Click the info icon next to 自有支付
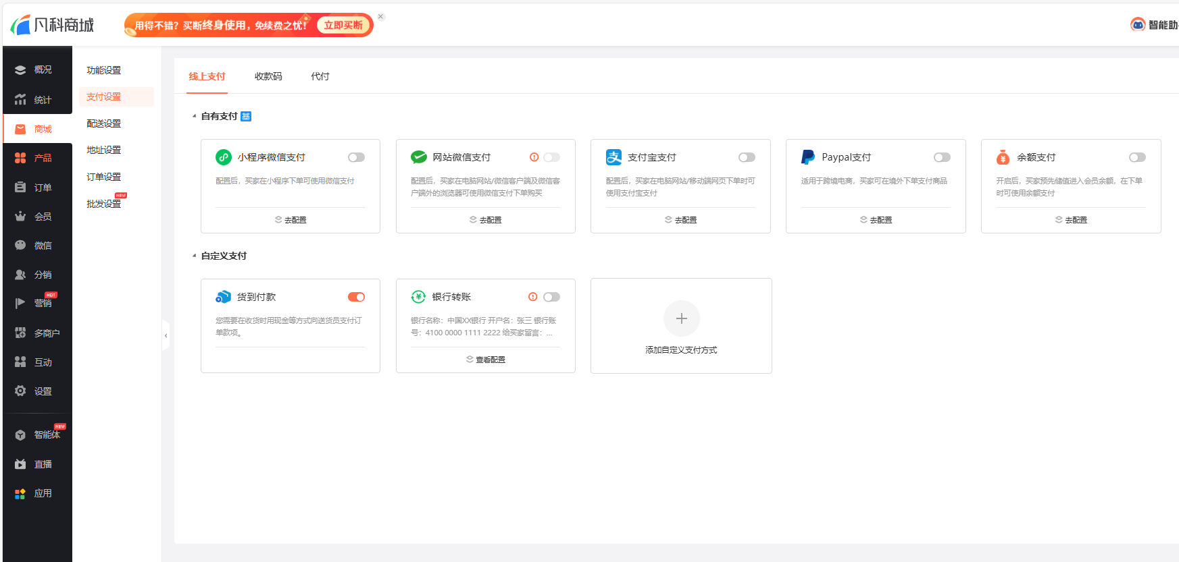This screenshot has width=1179, height=562. pos(246,117)
